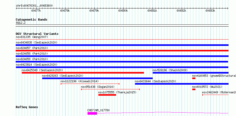Open variant label nsv6429263 (Sedlazeck2020)
The height and width of the screenshot is (116, 236).
coord(63,76)
